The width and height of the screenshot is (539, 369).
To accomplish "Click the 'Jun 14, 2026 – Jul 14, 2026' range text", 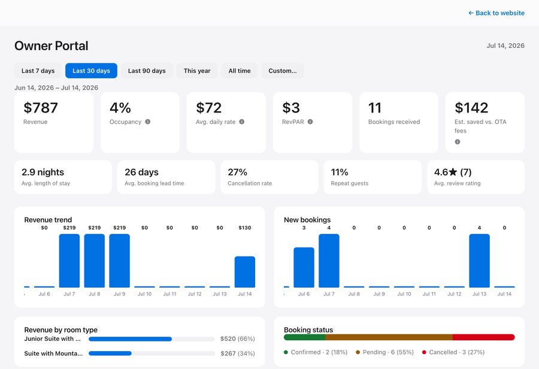I will point(56,87).
